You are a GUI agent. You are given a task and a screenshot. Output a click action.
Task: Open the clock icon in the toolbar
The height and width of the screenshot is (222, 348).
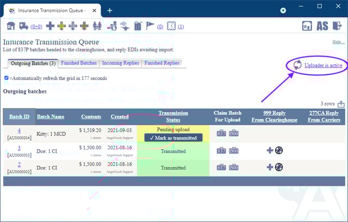171,26
